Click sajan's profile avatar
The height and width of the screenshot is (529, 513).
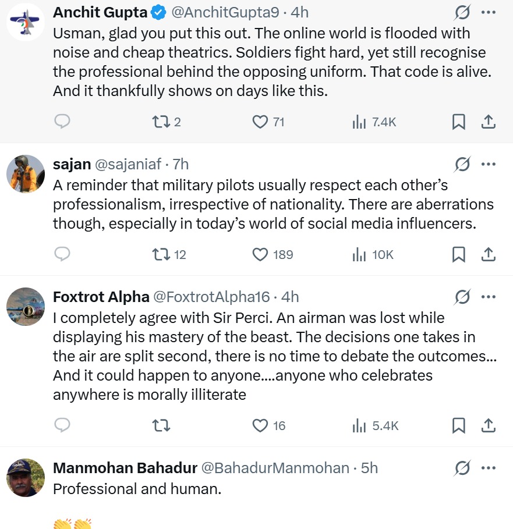[26, 174]
